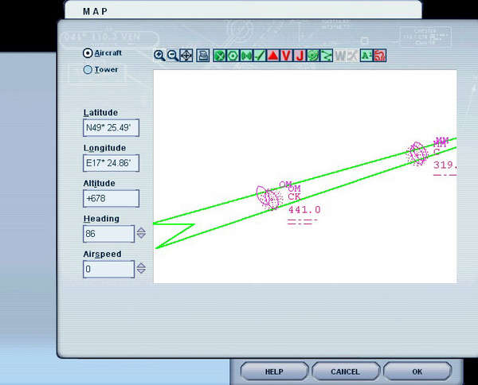Decrease Airspeed with the down arrow

tap(141, 271)
